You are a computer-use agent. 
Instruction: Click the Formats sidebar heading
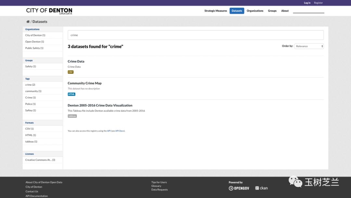[29, 123]
